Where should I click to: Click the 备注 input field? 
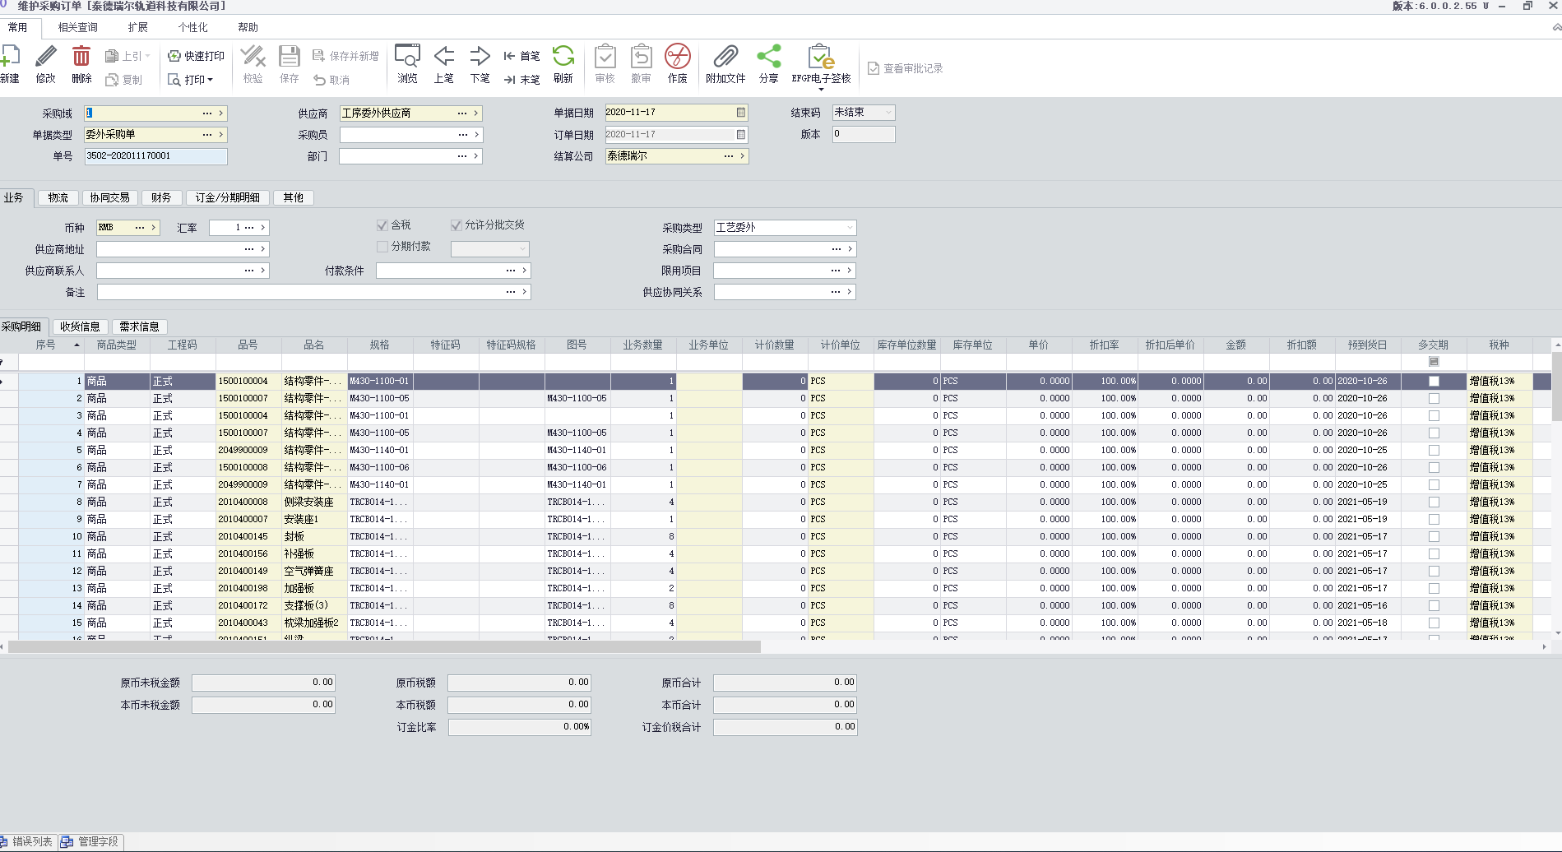(313, 292)
